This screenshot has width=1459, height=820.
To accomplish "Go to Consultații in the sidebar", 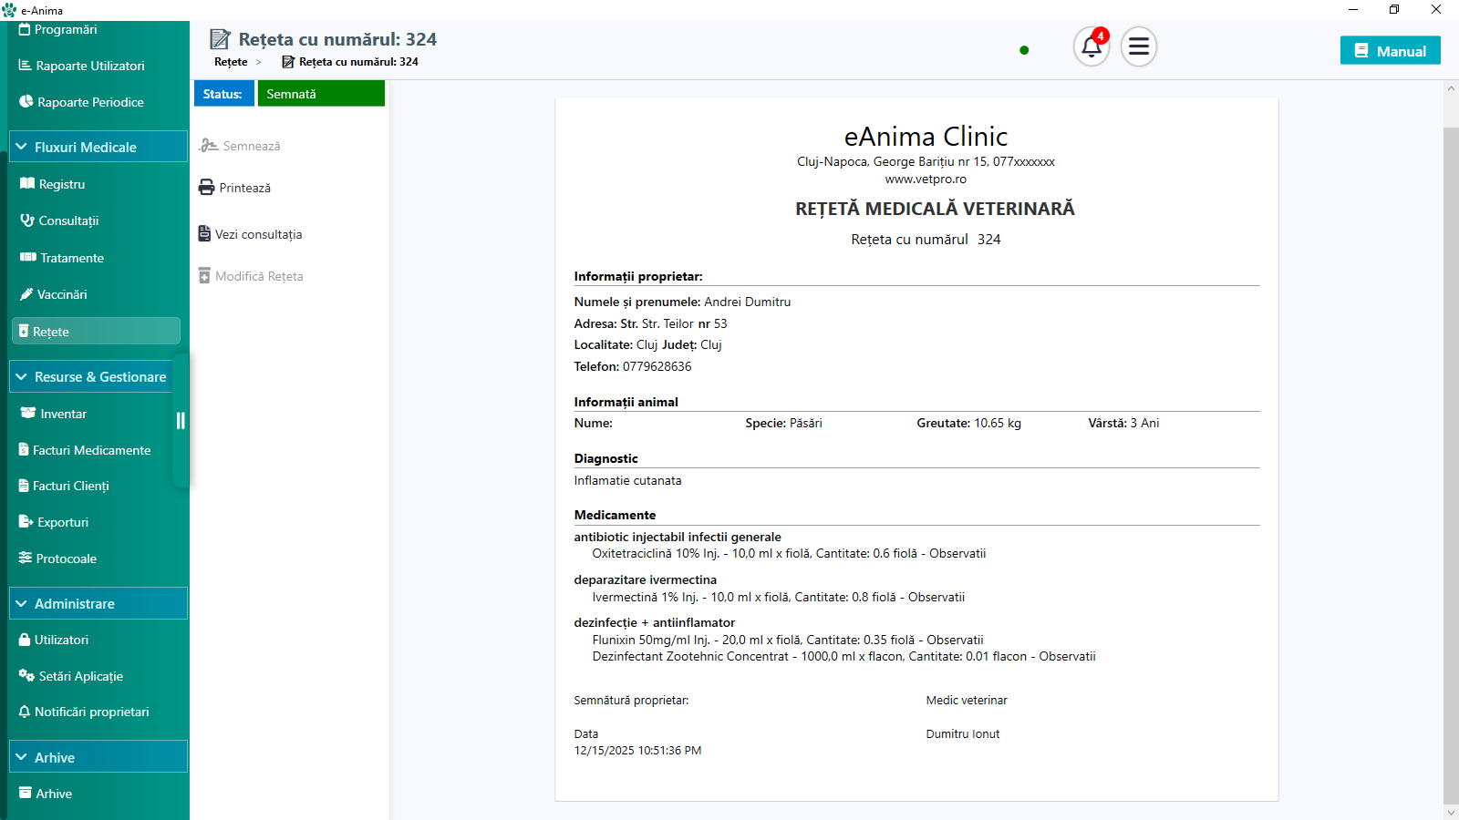I will (x=67, y=220).
